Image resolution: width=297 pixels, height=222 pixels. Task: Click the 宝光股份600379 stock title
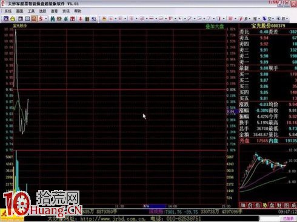[x=268, y=26]
